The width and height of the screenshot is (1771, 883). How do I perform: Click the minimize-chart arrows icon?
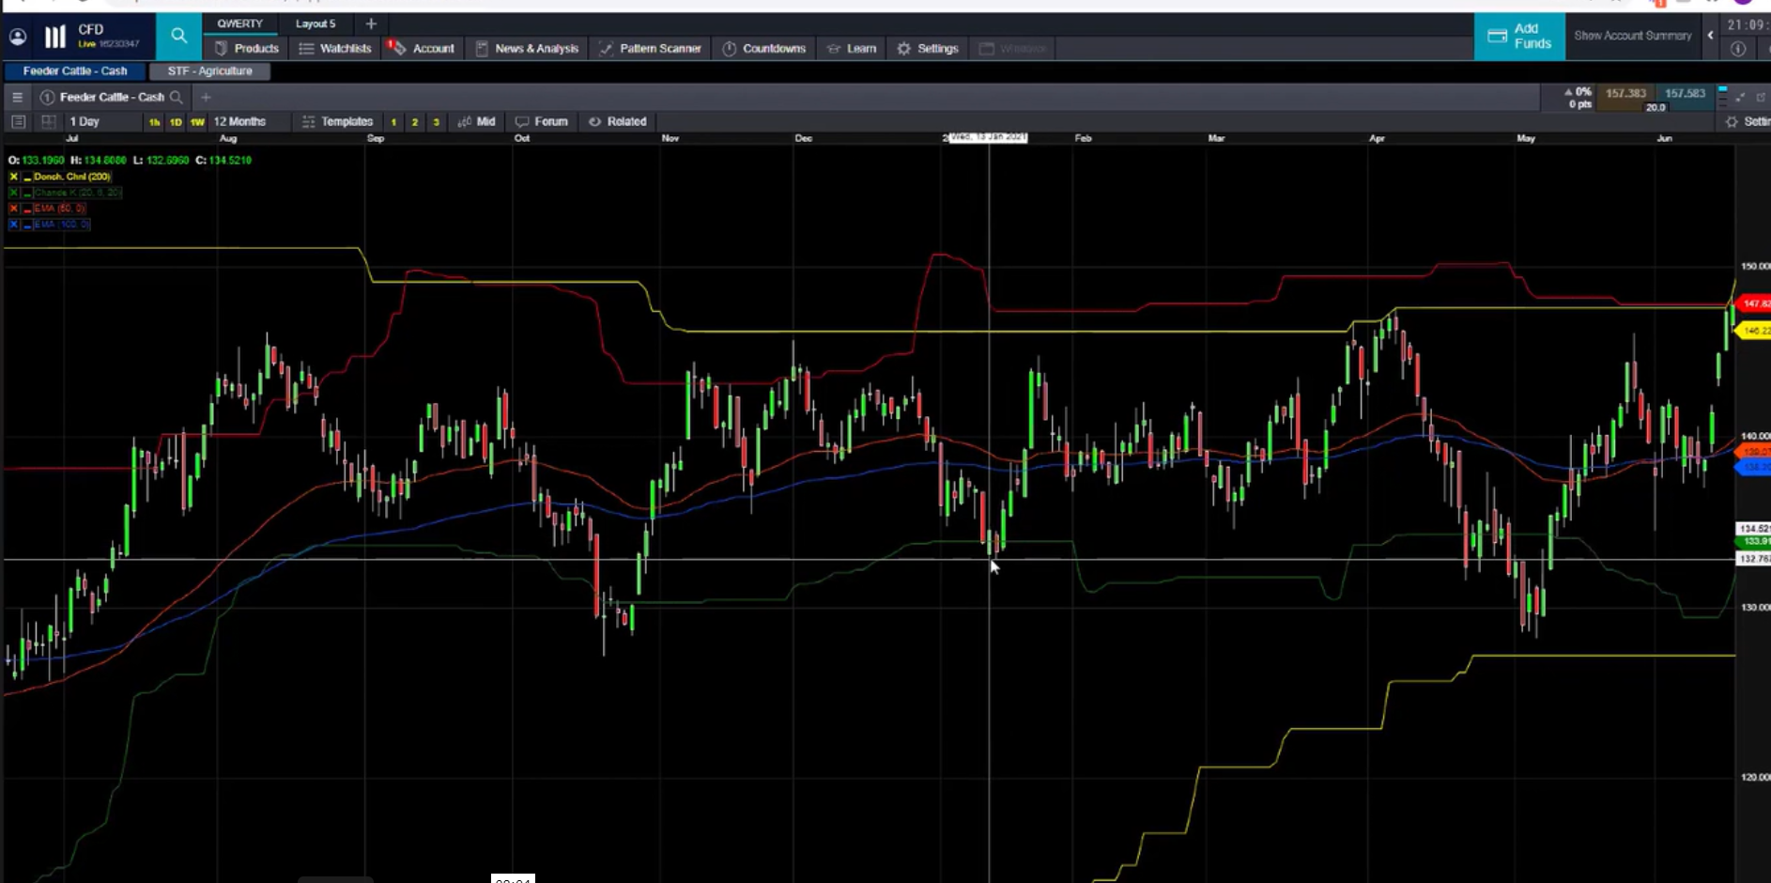tap(1740, 97)
